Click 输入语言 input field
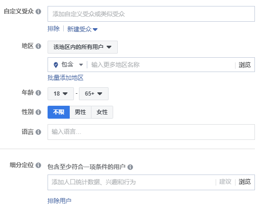This screenshot has height=205, width=260. (151, 132)
